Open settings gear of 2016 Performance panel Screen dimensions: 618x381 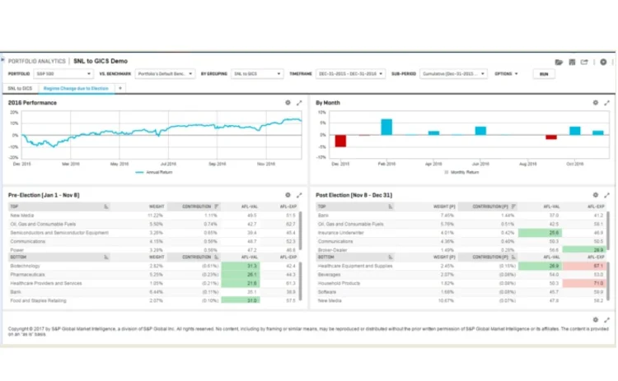click(x=288, y=103)
